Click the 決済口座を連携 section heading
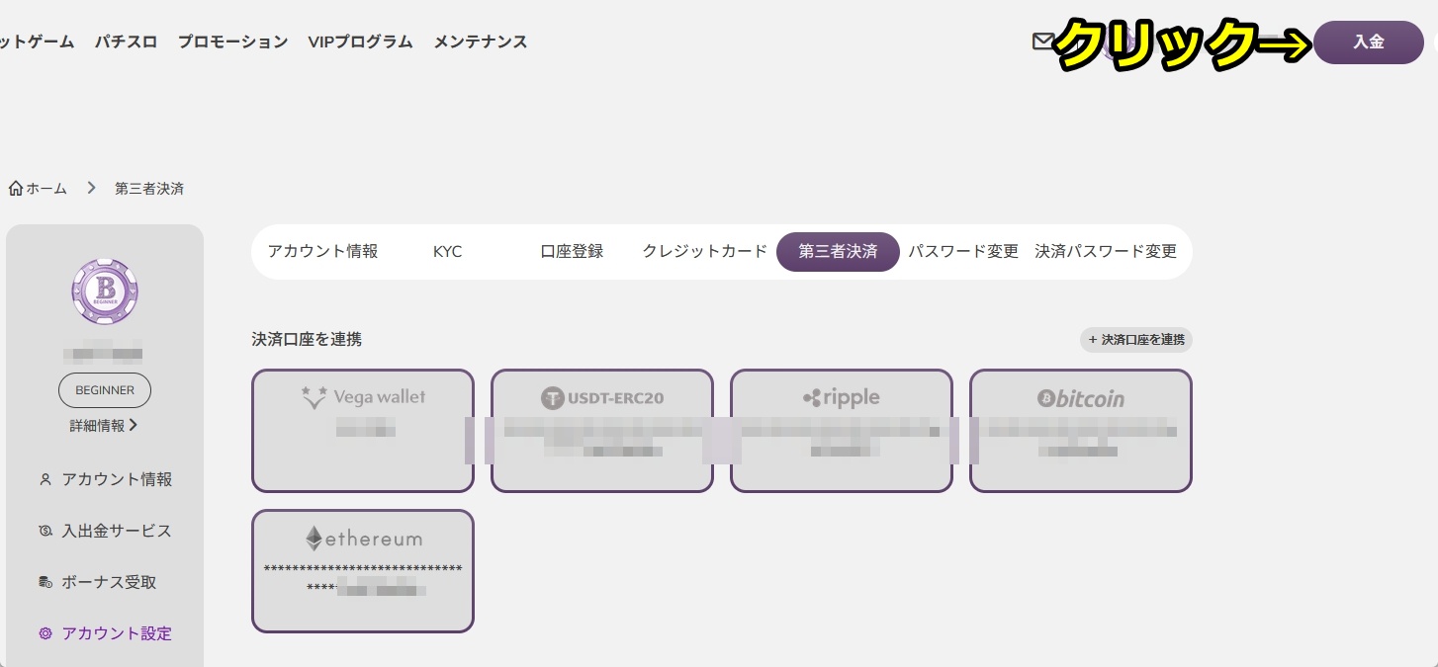 (x=307, y=339)
